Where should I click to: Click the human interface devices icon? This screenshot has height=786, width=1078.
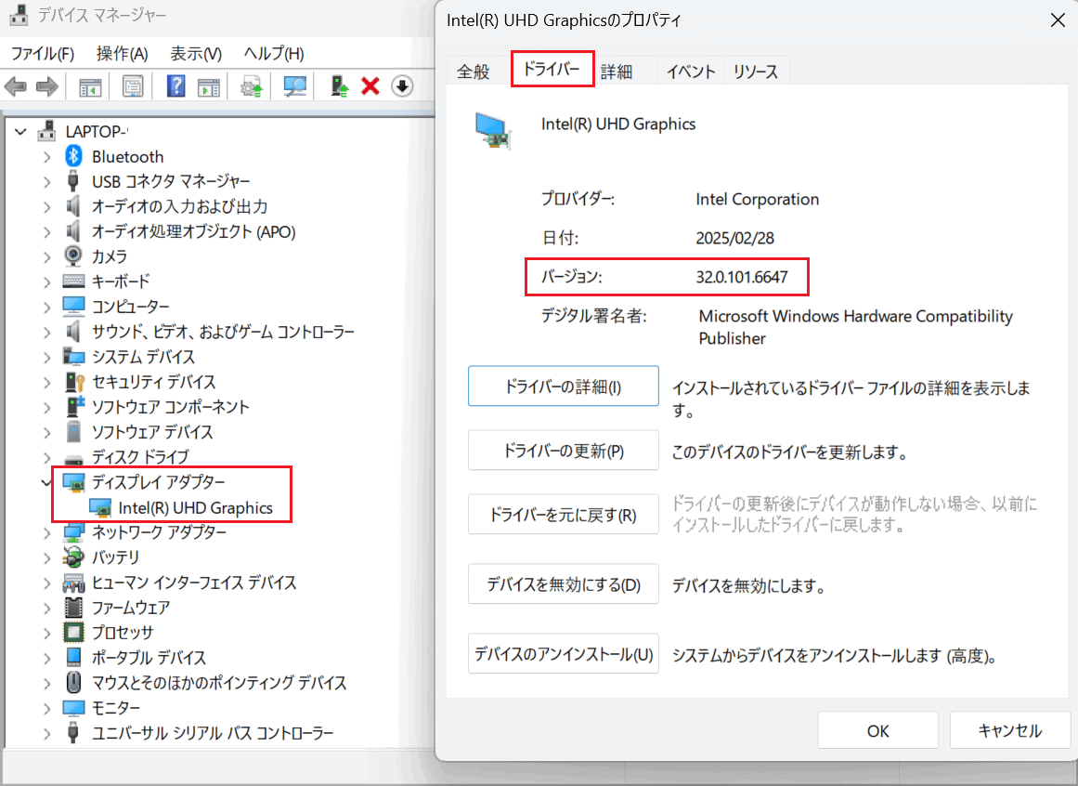click(x=73, y=583)
